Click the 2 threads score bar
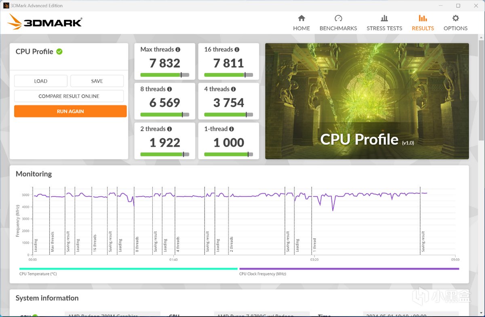This screenshot has height=317, width=485. tap(164, 154)
